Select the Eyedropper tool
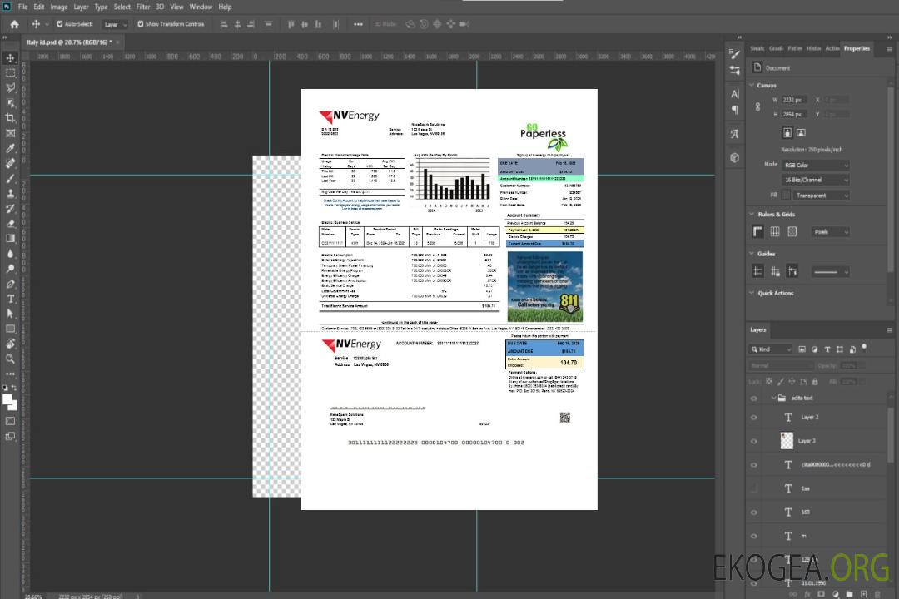899x599 pixels. [10, 148]
